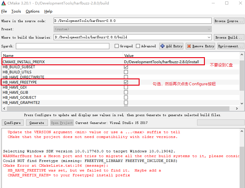Select the HB_HAVE_GLIB entry name
This screenshot has width=245, height=188.
16,93
